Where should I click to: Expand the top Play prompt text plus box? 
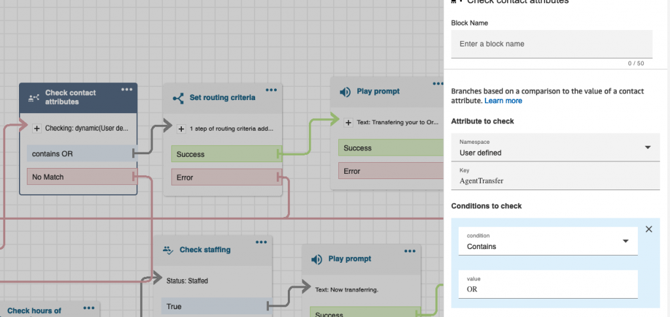pos(347,122)
